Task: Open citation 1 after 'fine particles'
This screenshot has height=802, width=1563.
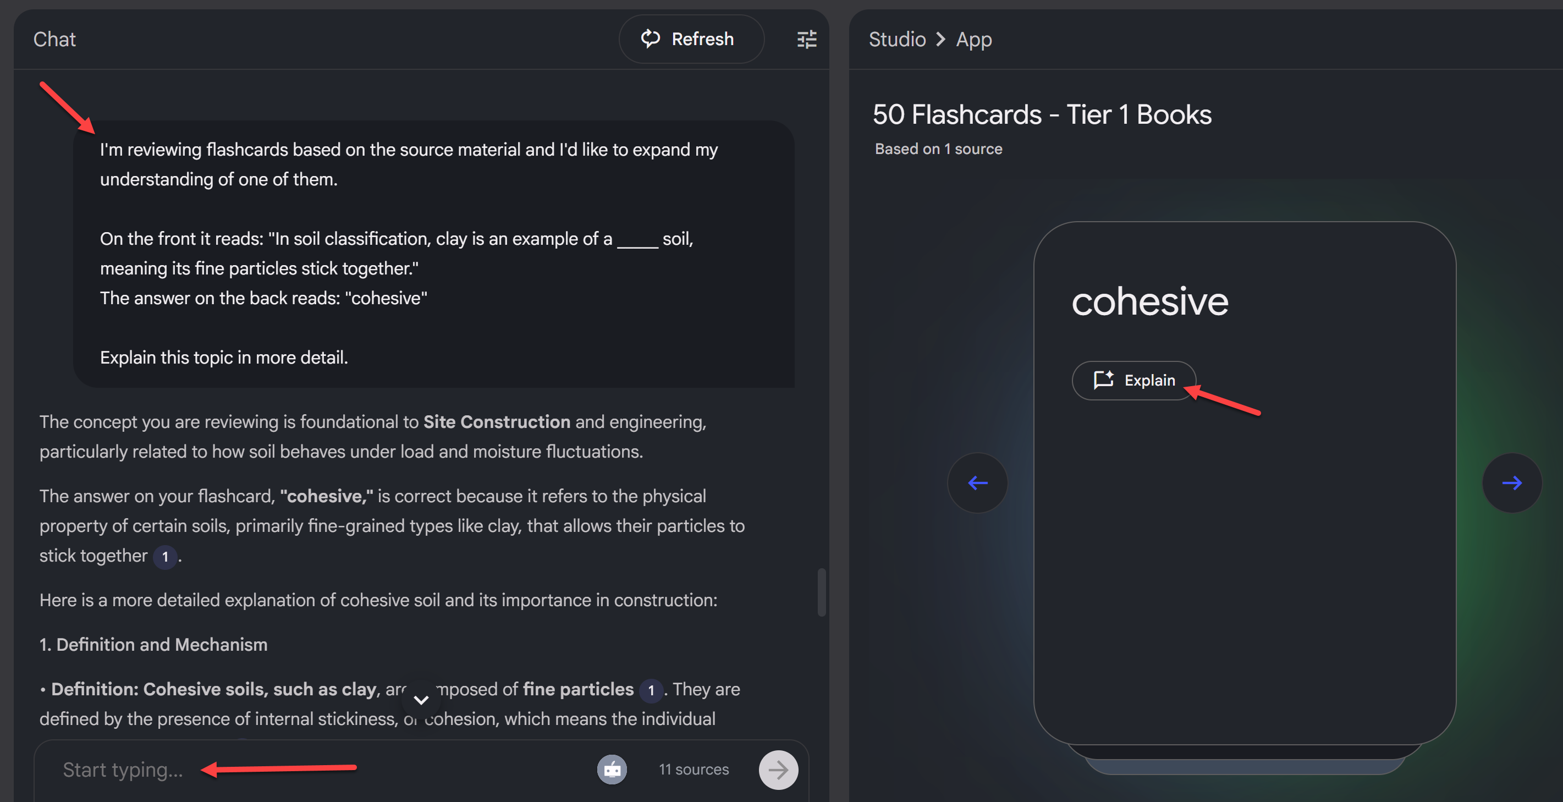Action: click(651, 690)
